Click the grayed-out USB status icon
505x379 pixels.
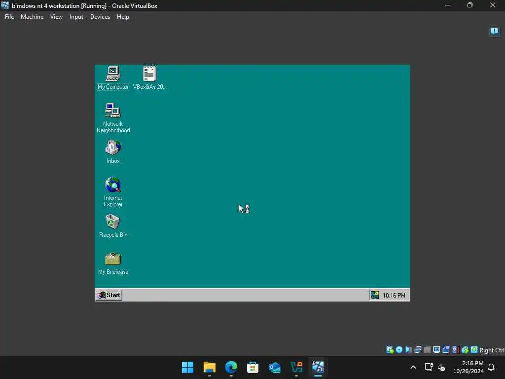pyautogui.click(x=427, y=350)
